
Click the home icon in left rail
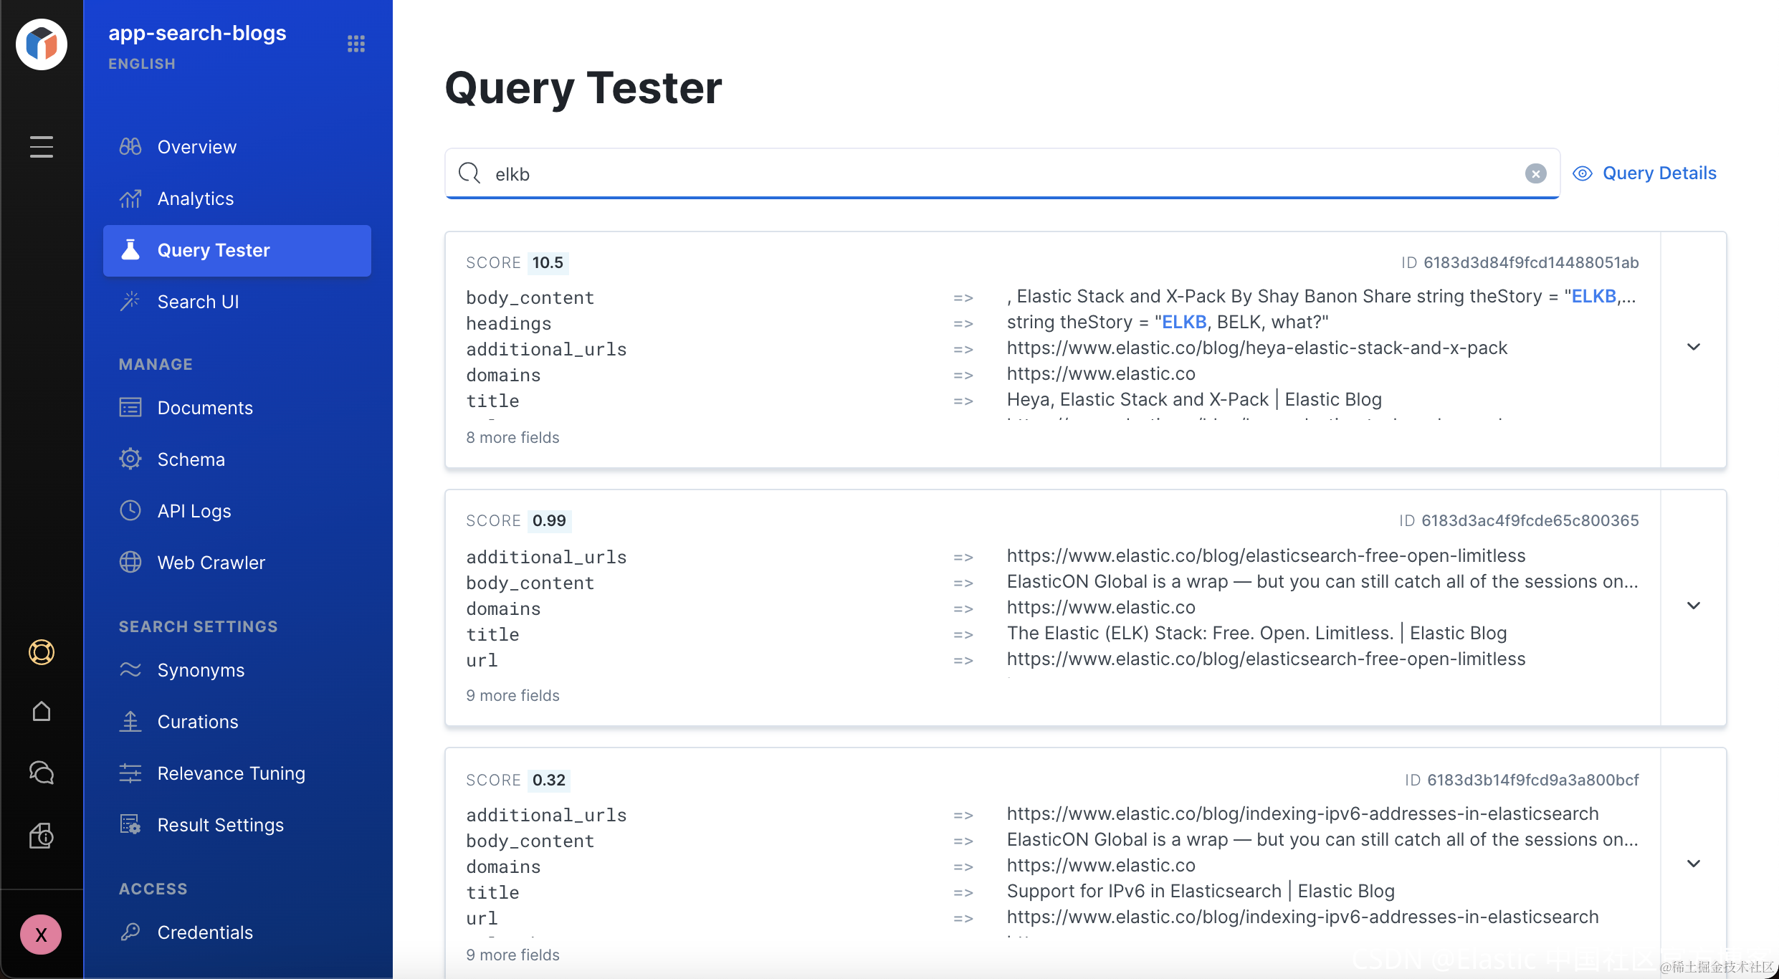[x=42, y=712]
